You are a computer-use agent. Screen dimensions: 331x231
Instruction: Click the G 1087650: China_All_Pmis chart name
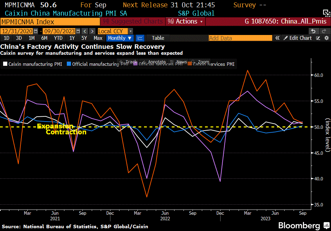[x=285, y=21]
